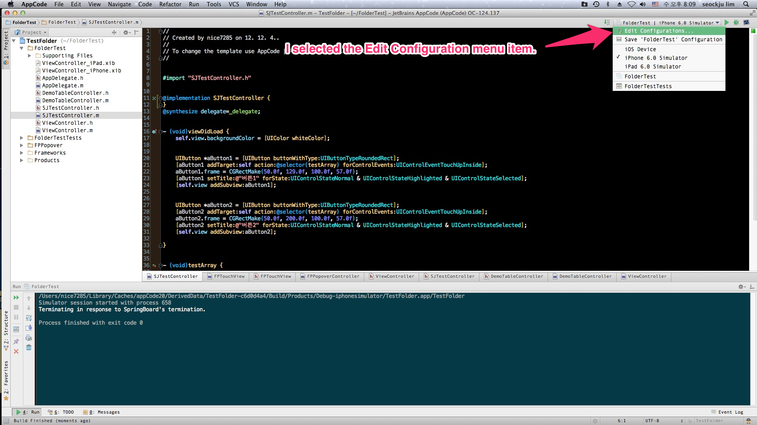This screenshot has width=757, height=425.
Task: Clear console with the trash icon
Action: tap(29, 347)
